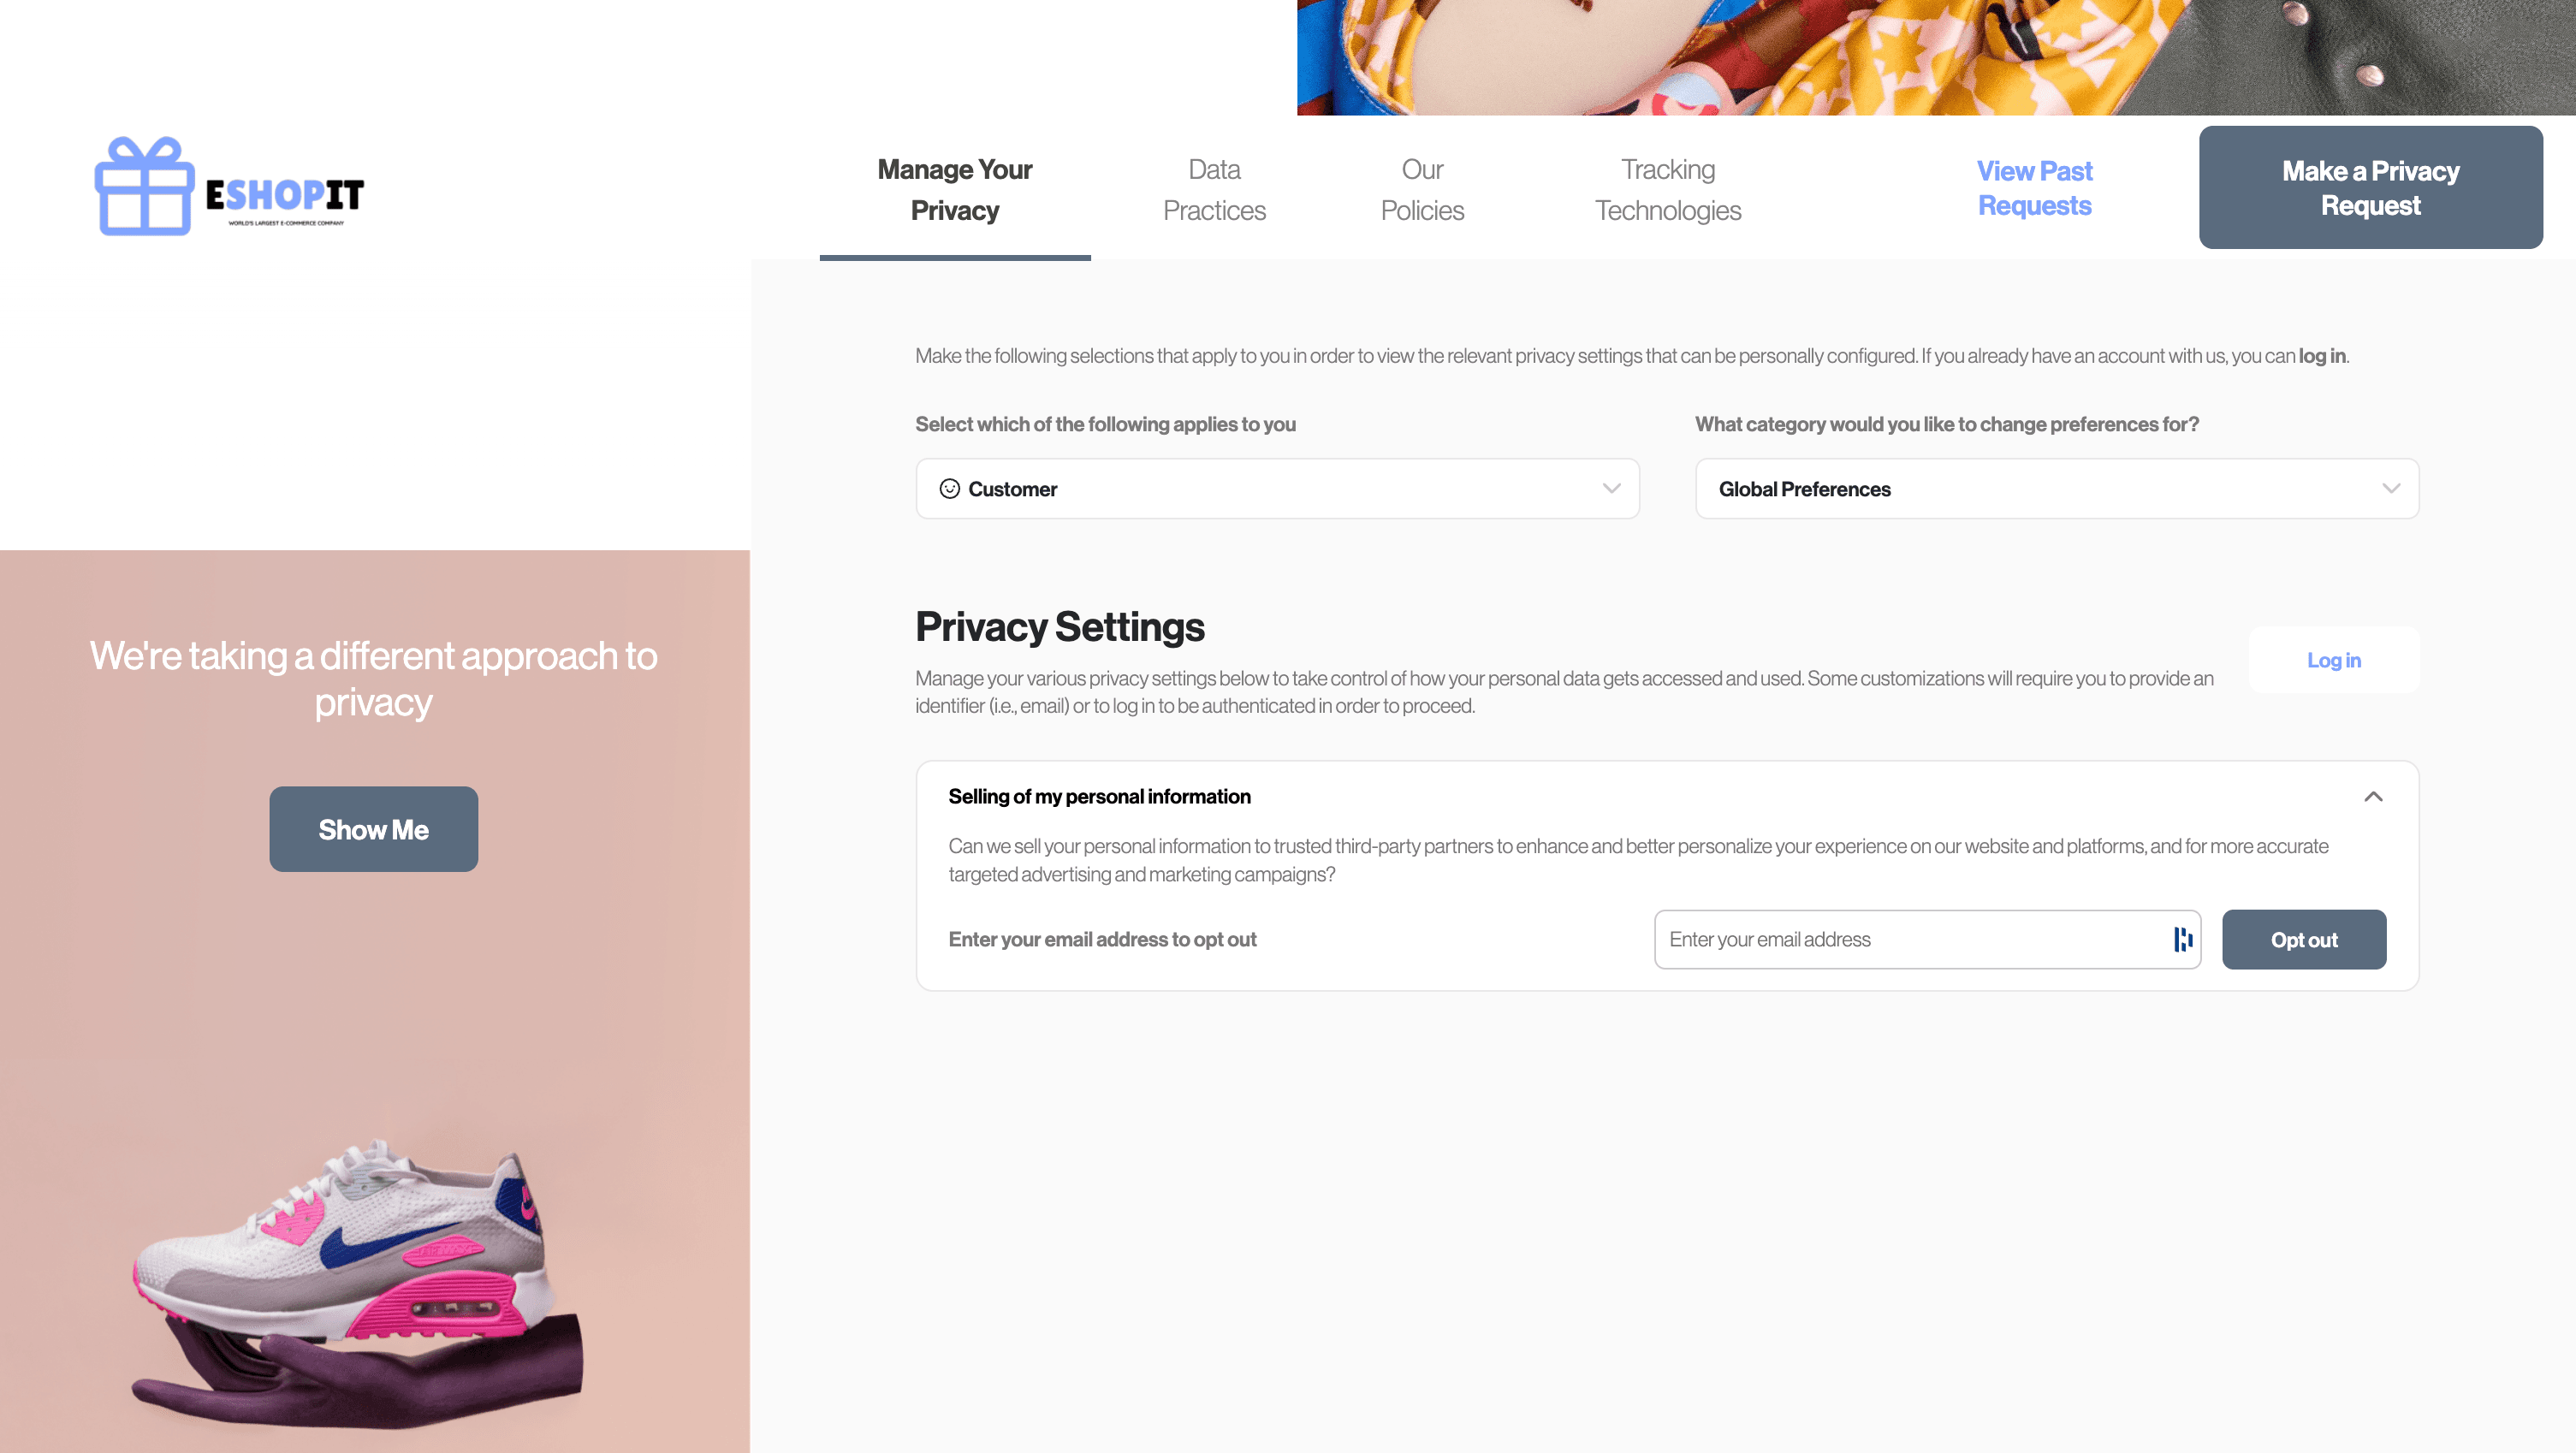The image size is (2576, 1453).
Task: Click the log in link in the description text
Action: tap(2321, 356)
